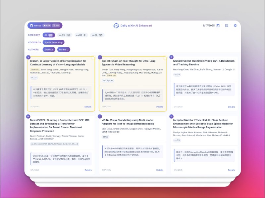Toggle the Spatial Reasoning keyword filter
The height and width of the screenshot is (198, 265).
pyautogui.click(x=53, y=42)
